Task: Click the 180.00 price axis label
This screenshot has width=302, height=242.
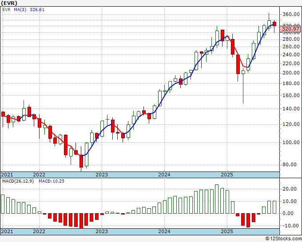Action: pyautogui.click(x=291, y=83)
